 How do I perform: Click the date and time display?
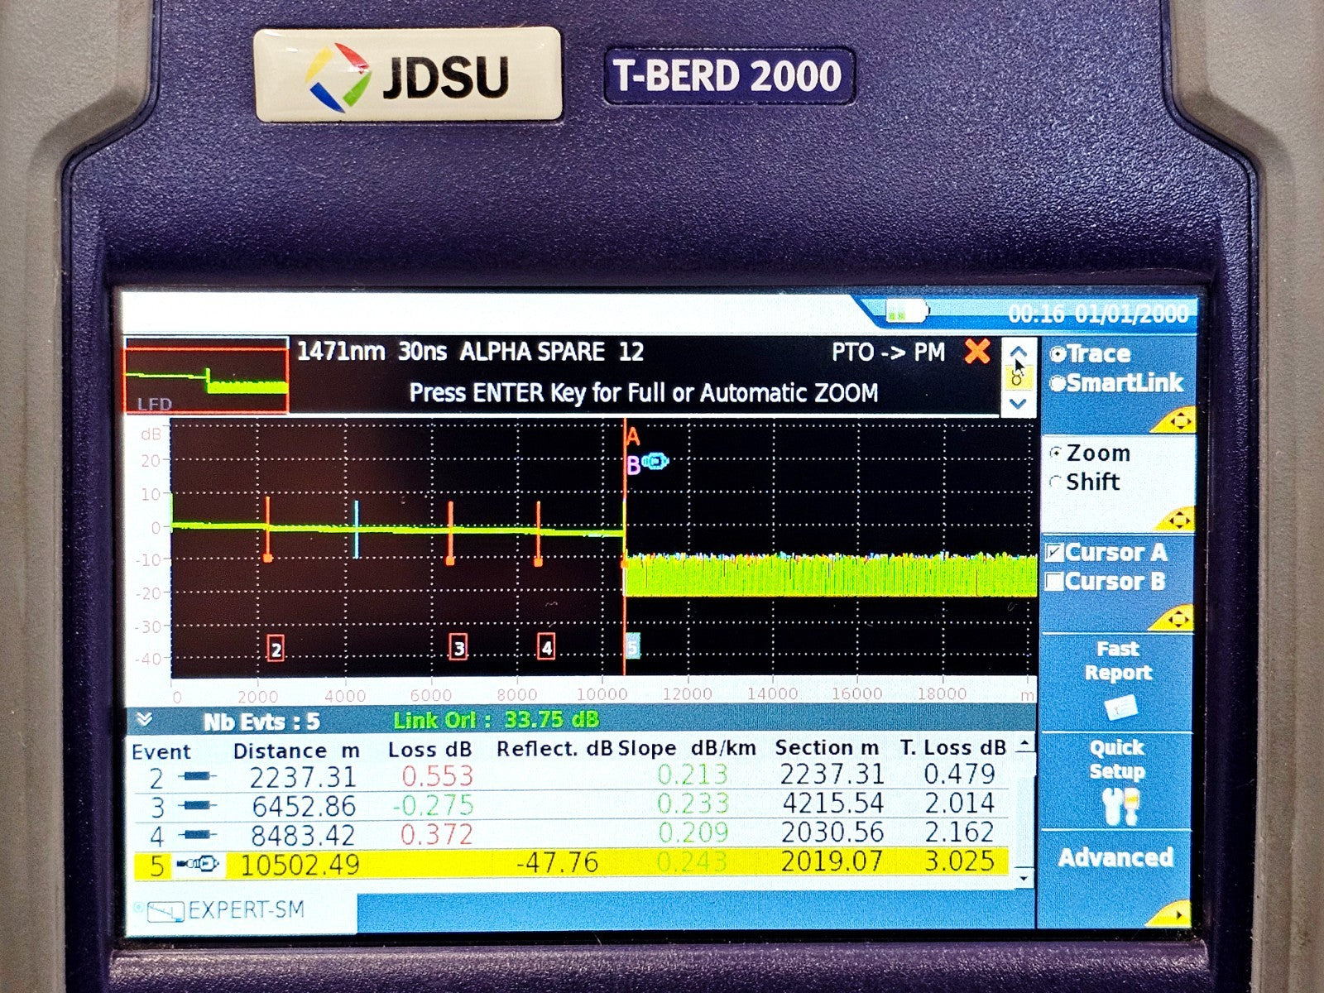[1098, 314]
